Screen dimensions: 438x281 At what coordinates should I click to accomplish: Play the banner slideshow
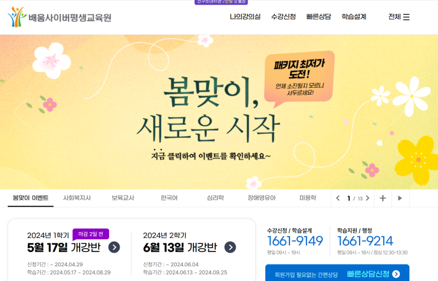pos(400,198)
